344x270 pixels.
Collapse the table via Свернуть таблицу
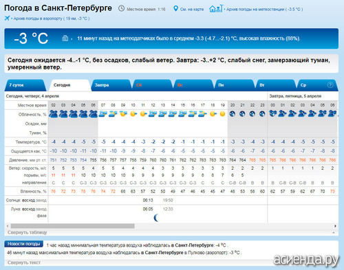pyautogui.click(x=27, y=232)
